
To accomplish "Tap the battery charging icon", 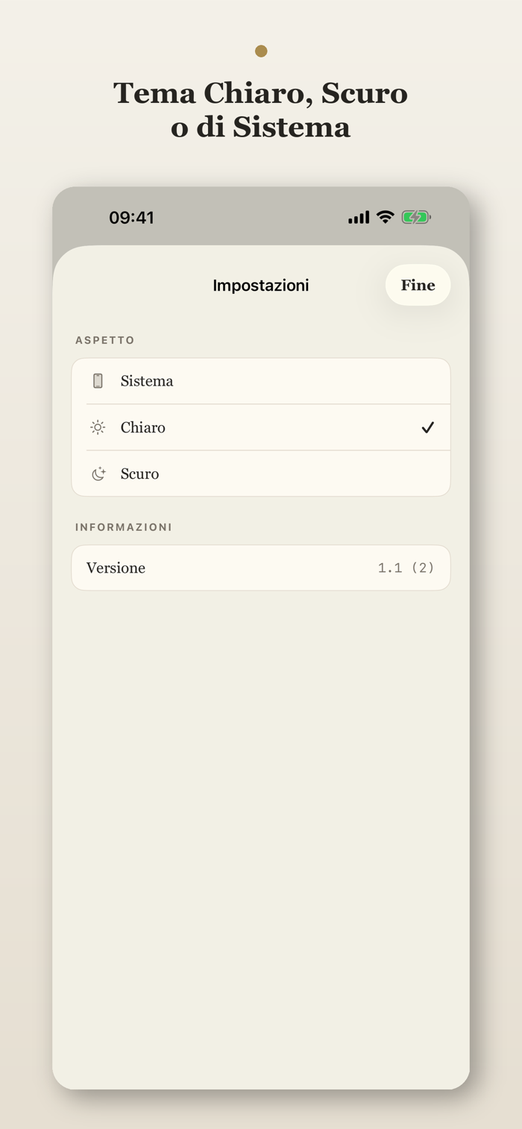I will [x=416, y=217].
